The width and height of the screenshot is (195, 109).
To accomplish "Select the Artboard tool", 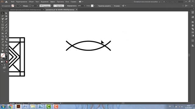I will [2, 48].
